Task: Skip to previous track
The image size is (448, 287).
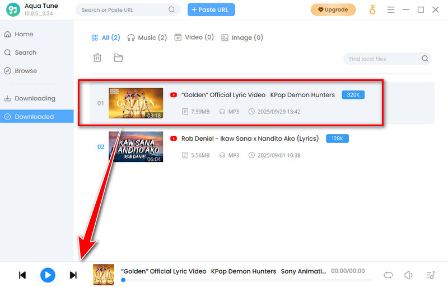Action: pyautogui.click(x=22, y=275)
